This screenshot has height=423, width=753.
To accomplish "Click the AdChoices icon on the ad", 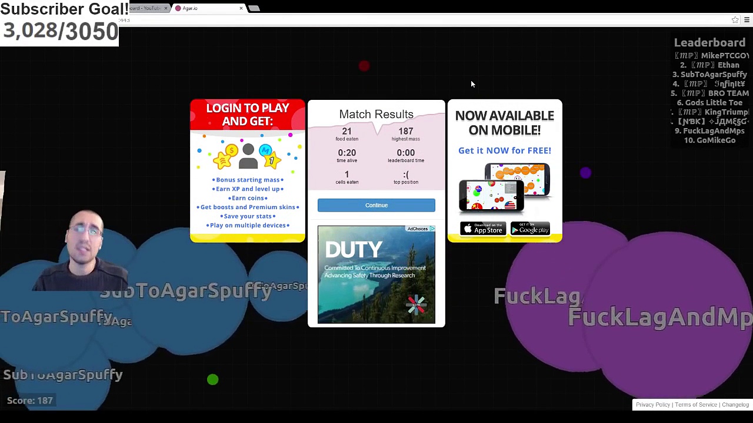I will pos(432,229).
